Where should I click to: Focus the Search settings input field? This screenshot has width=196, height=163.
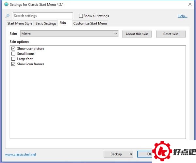pyautogui.click(x=43, y=16)
